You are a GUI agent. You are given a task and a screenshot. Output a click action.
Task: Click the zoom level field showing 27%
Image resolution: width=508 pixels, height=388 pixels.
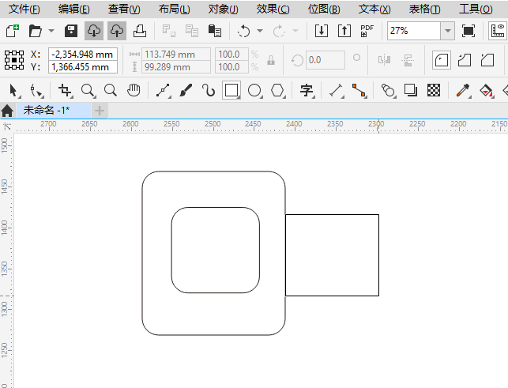[x=414, y=31]
